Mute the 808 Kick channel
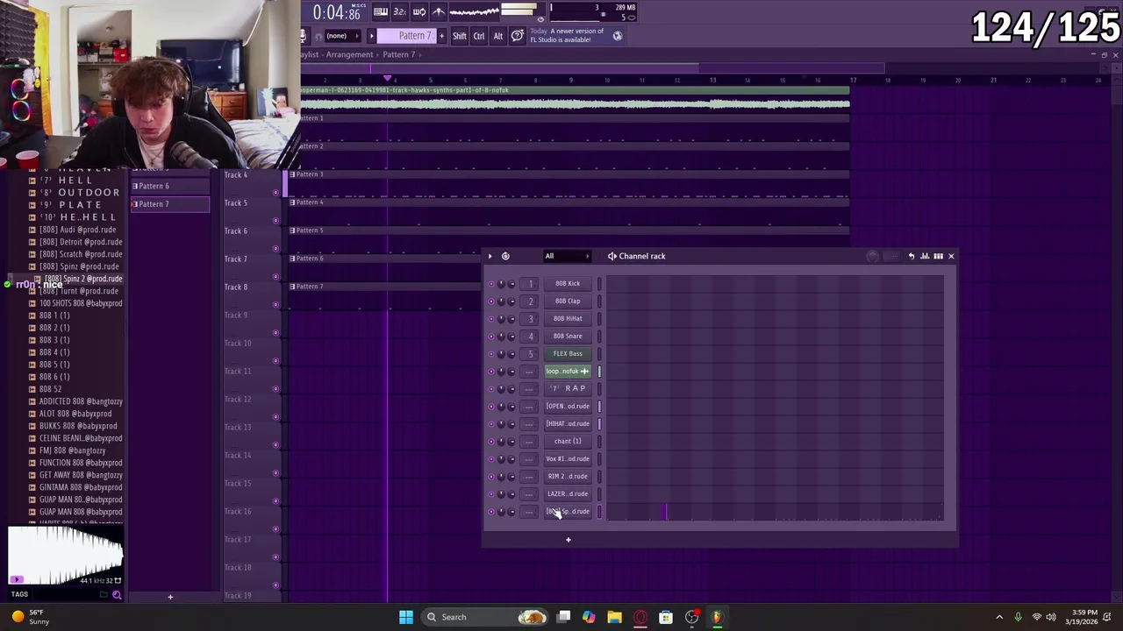 point(490,284)
